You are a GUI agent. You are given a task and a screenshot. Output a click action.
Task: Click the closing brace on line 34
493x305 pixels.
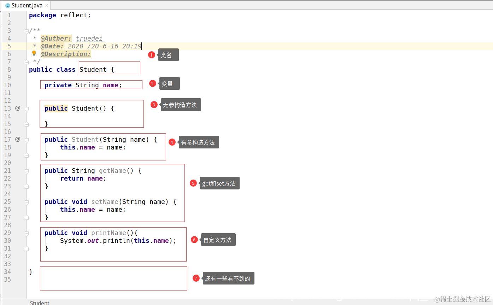[31, 272]
